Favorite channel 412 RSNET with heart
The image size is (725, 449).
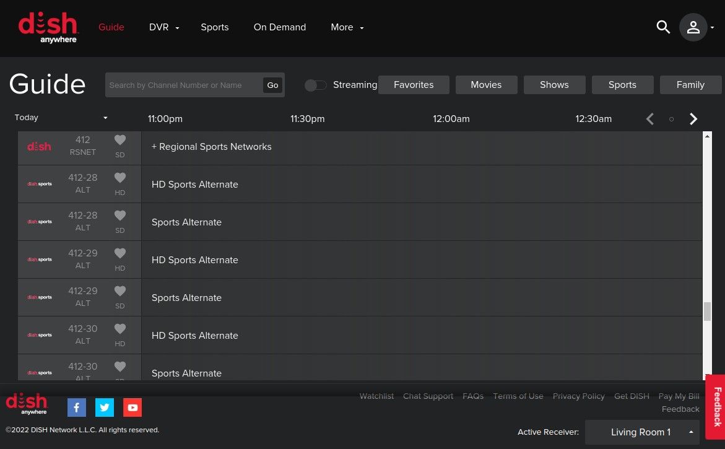click(x=120, y=141)
